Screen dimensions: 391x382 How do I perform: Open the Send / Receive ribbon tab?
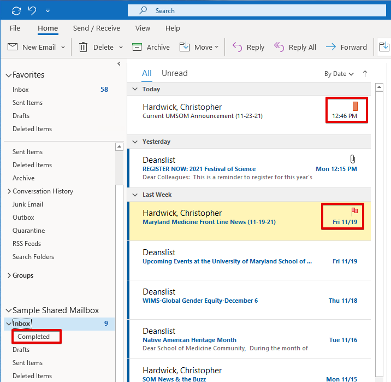click(96, 28)
